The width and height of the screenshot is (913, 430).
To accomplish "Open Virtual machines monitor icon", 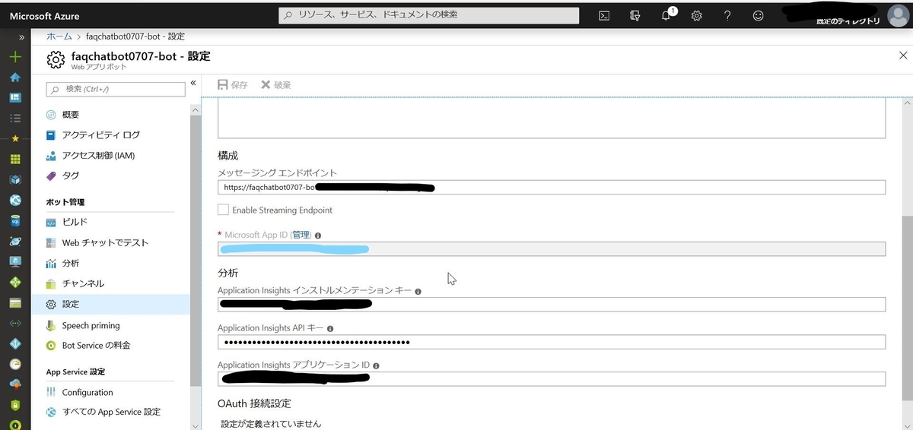I will 15,261.
